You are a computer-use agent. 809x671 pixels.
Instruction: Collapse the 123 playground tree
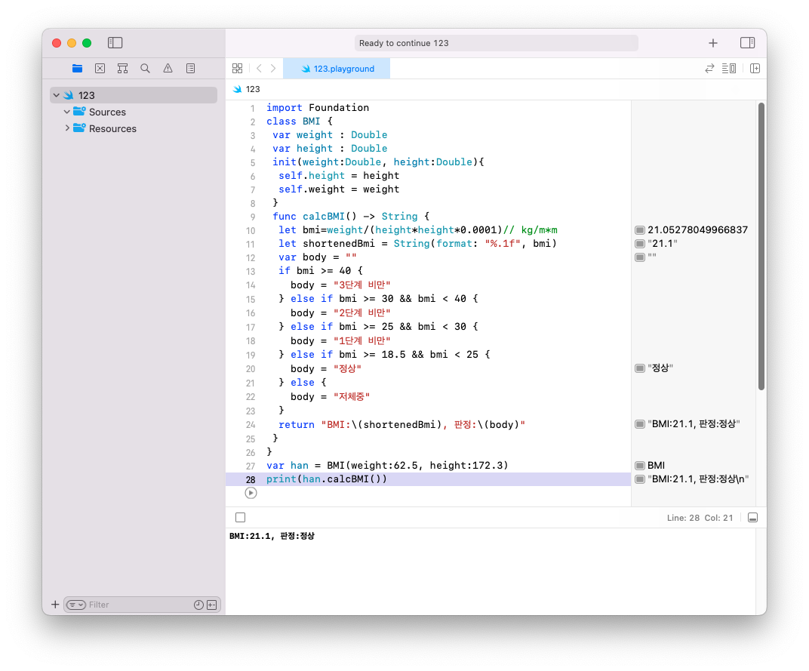pos(57,95)
